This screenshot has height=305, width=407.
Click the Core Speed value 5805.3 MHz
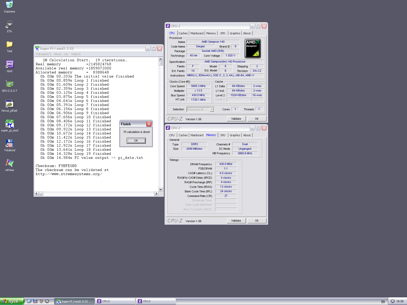[x=198, y=86]
